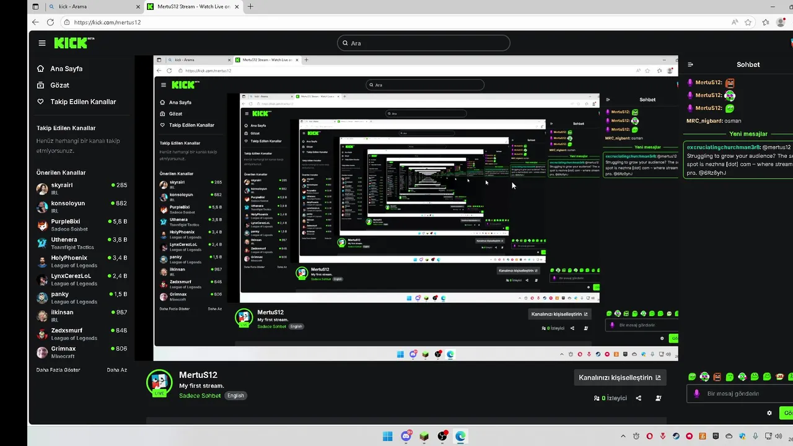Open skyrairl recommended channel

(81, 188)
